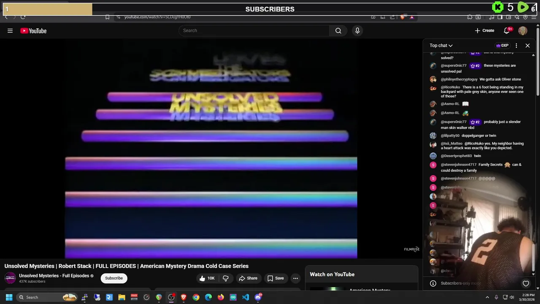
Task: Click the video title text
Action: [127, 266]
